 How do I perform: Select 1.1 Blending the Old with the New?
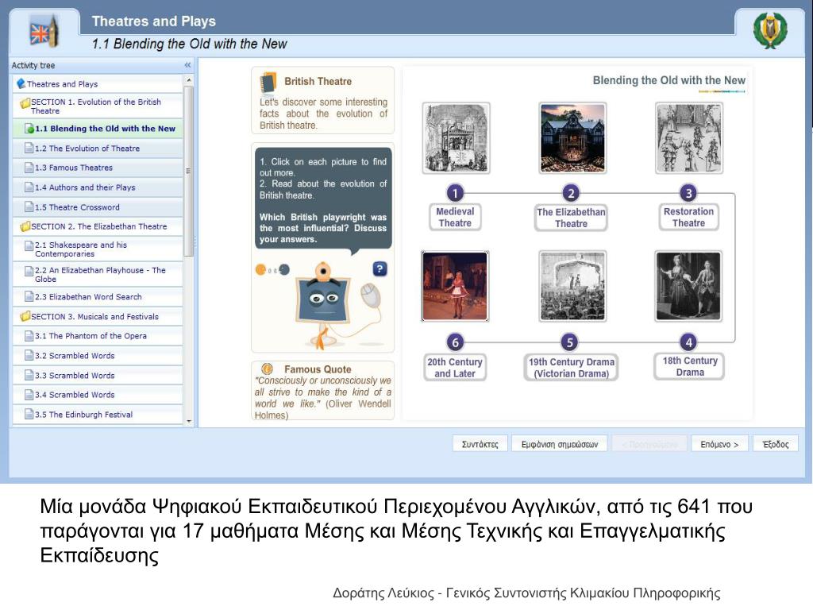(98, 129)
